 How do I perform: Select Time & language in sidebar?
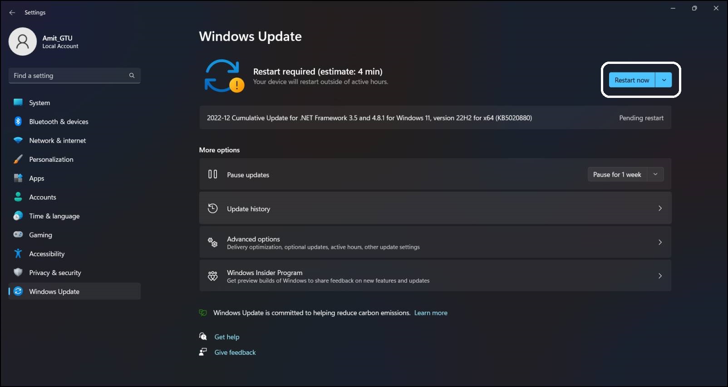click(74, 216)
